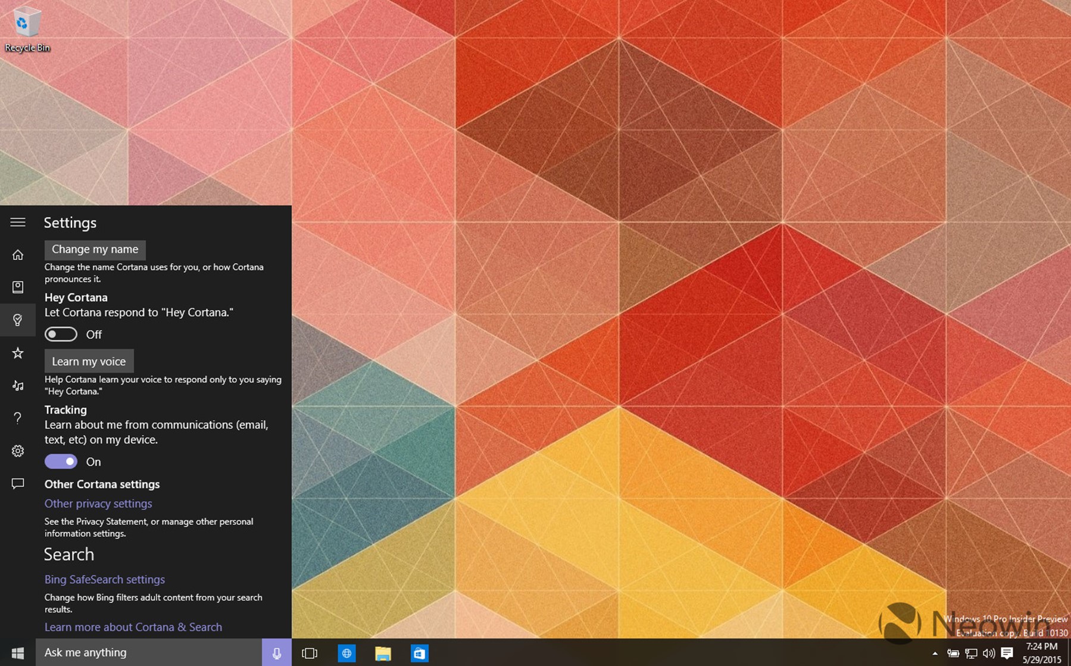1071x666 pixels.
Task: Open the Action Center notifications icon
Action: 1007,653
